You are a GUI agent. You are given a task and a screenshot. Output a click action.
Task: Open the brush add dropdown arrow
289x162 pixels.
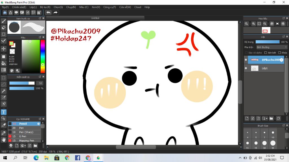click(25, 146)
